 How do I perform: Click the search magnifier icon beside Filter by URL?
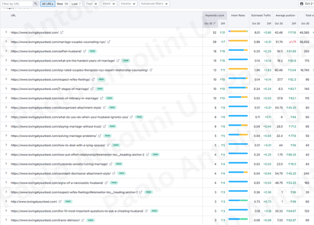(36, 4)
